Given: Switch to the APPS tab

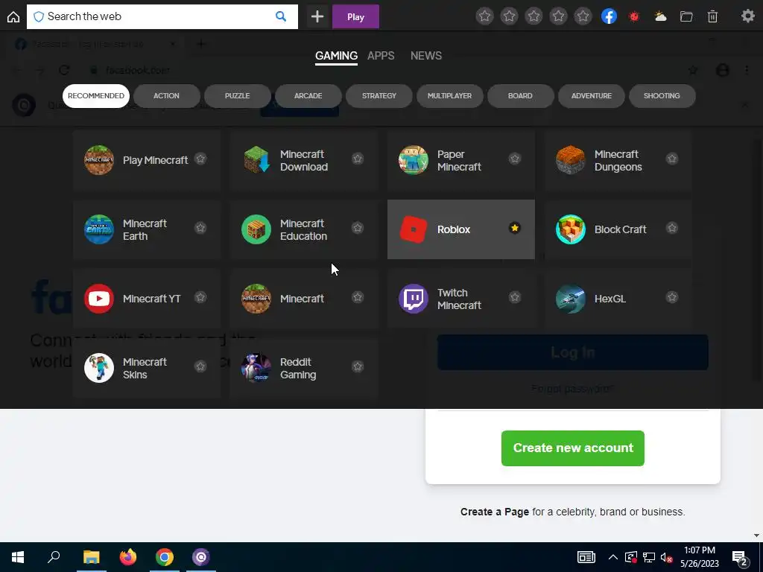Looking at the screenshot, I should (381, 56).
